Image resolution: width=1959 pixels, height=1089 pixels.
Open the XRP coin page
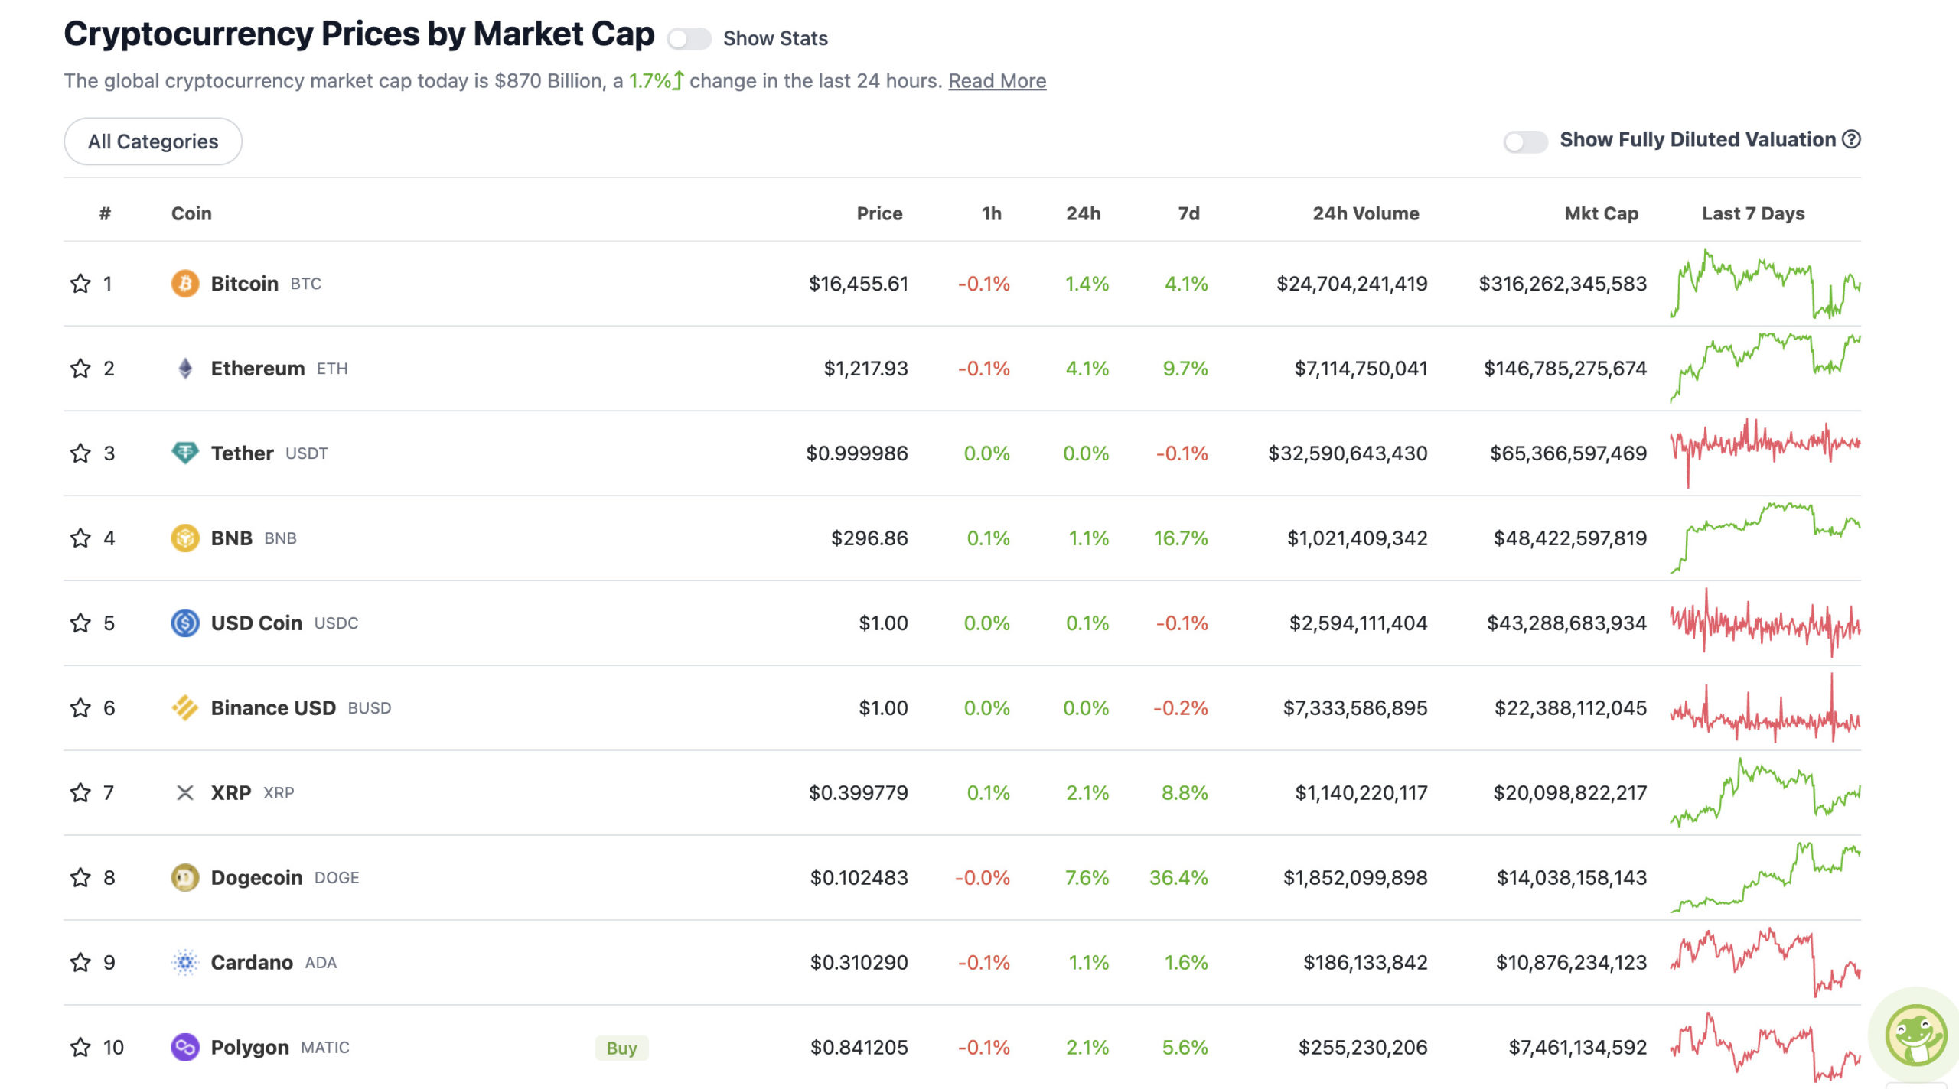[x=231, y=793]
